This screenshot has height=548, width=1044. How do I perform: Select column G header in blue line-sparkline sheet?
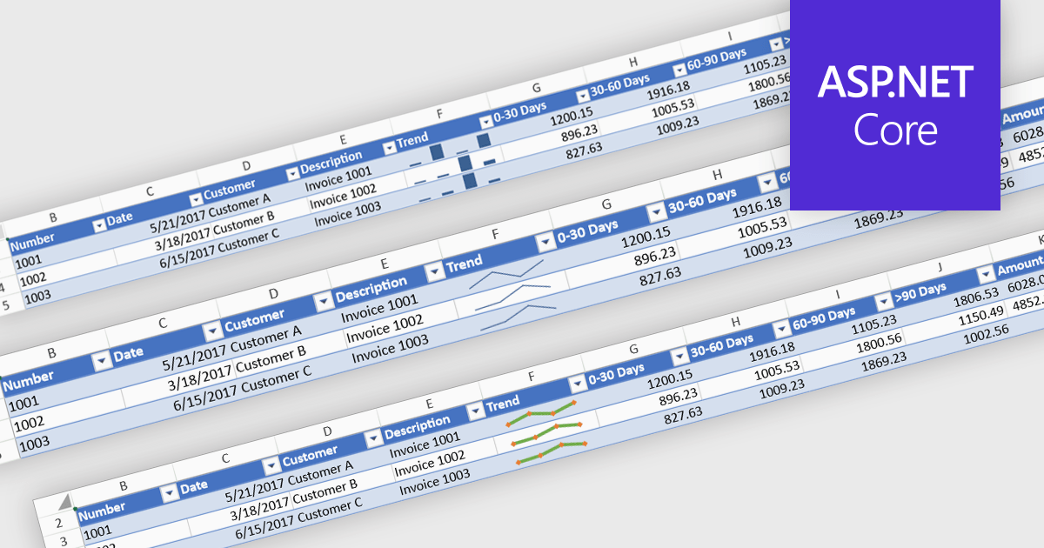click(x=606, y=205)
